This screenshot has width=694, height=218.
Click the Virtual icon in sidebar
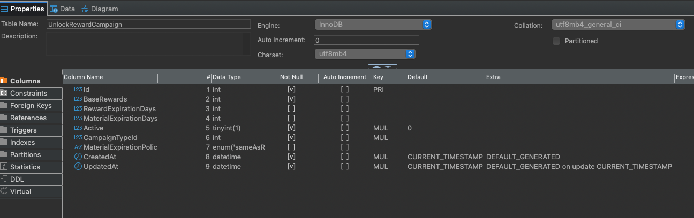(x=4, y=191)
